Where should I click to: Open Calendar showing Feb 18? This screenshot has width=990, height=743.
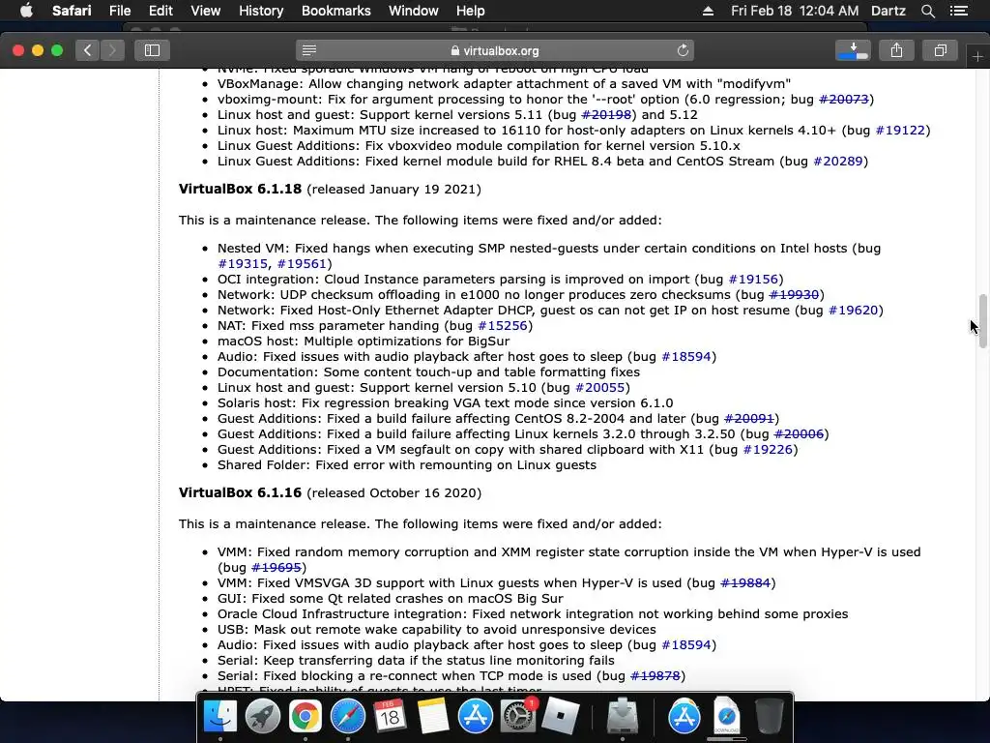click(390, 717)
